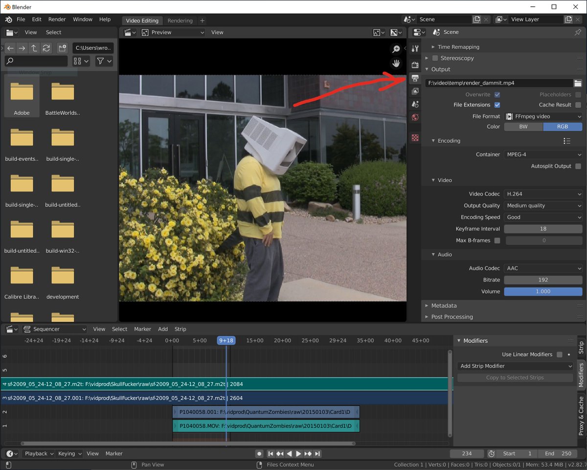This screenshot has height=470, width=587.
Task: Pin the properties editor to Scene
Action: [x=578, y=32]
